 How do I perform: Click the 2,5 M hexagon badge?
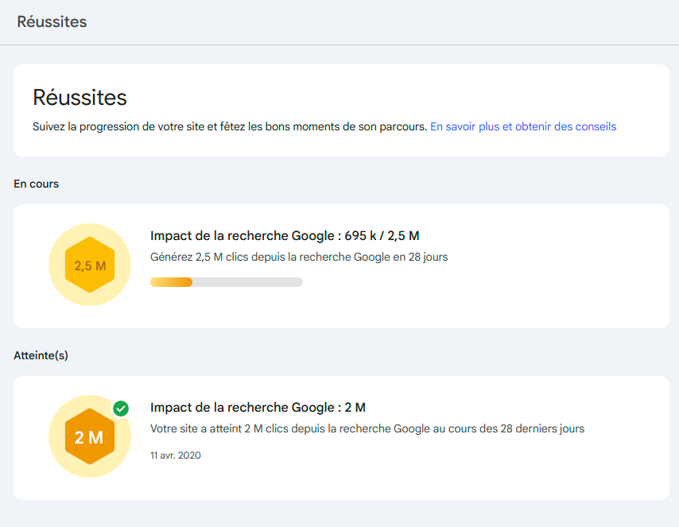pos(90,265)
